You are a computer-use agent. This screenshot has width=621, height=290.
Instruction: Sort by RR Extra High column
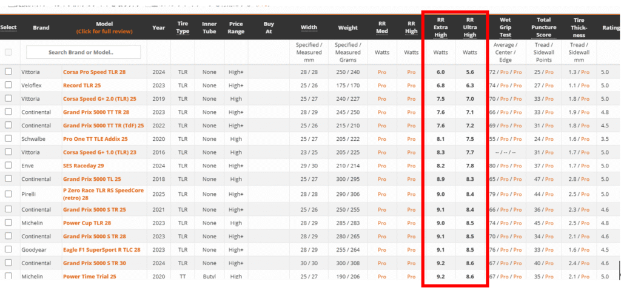(440, 27)
